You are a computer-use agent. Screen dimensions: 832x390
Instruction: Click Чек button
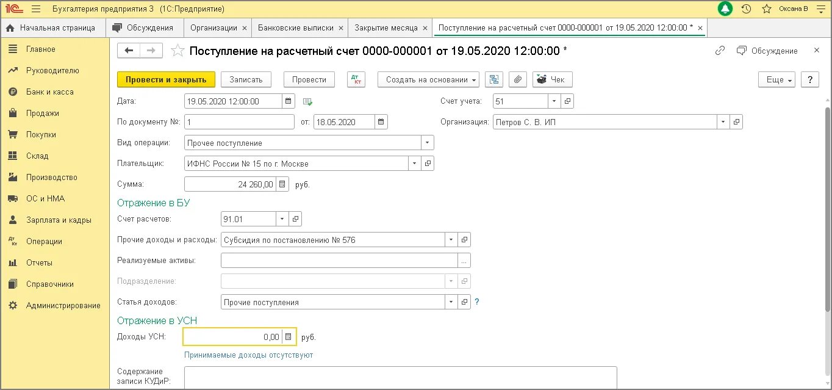click(553, 79)
